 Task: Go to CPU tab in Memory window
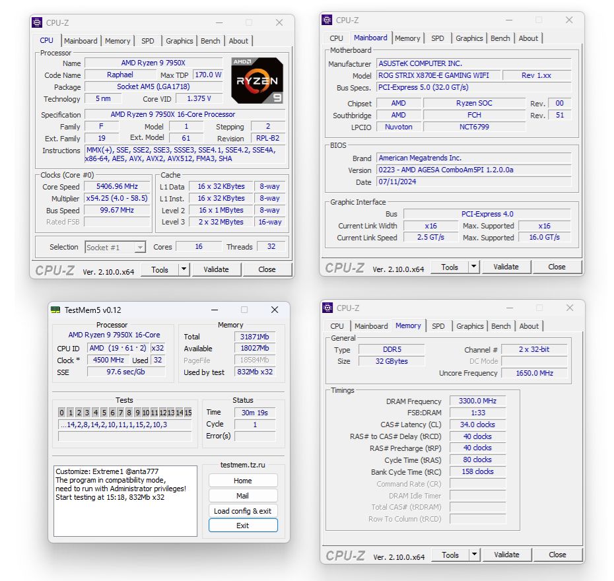[x=337, y=325]
